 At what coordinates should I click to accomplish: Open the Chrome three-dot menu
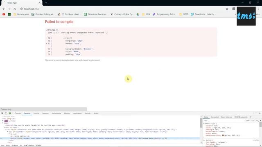point(258,9)
